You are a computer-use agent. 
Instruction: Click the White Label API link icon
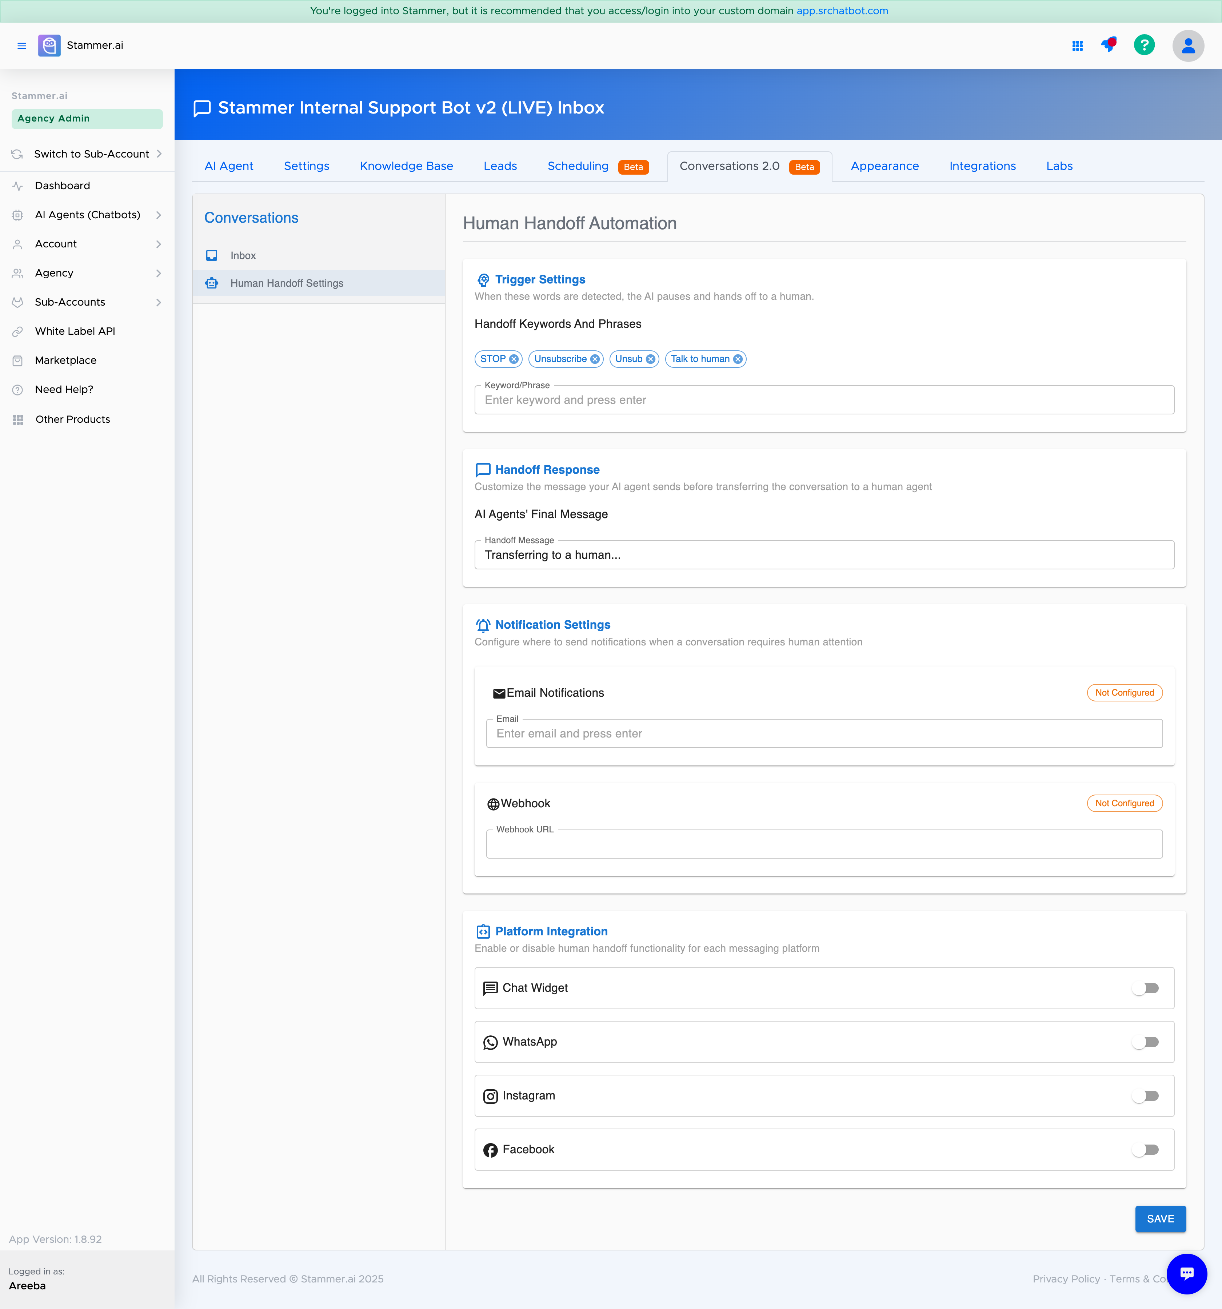pyautogui.click(x=18, y=331)
